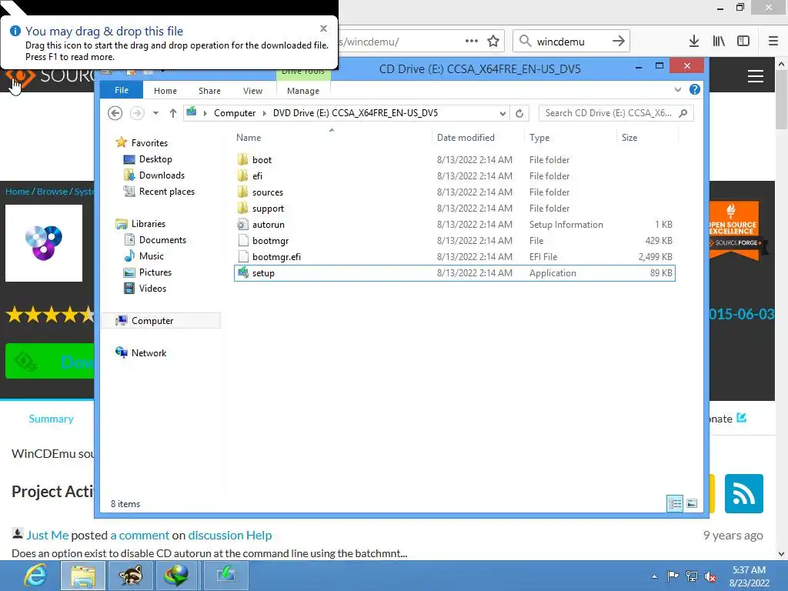Expand Computer breadcrumb arrow
This screenshot has height=591, width=788.
265,113
